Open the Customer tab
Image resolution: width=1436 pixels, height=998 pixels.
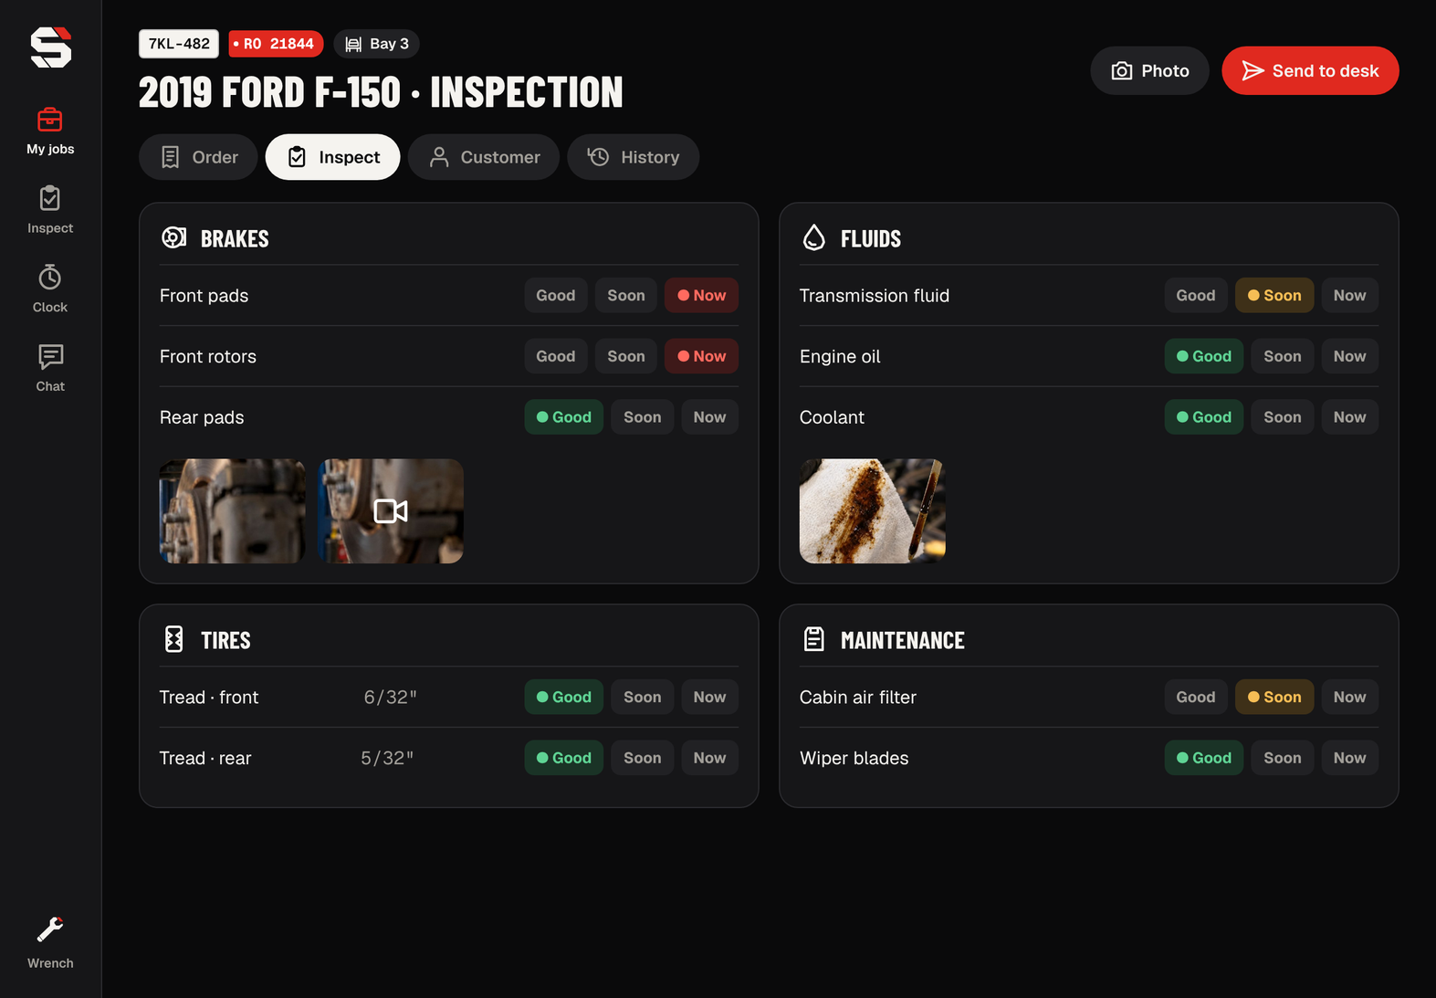(484, 157)
